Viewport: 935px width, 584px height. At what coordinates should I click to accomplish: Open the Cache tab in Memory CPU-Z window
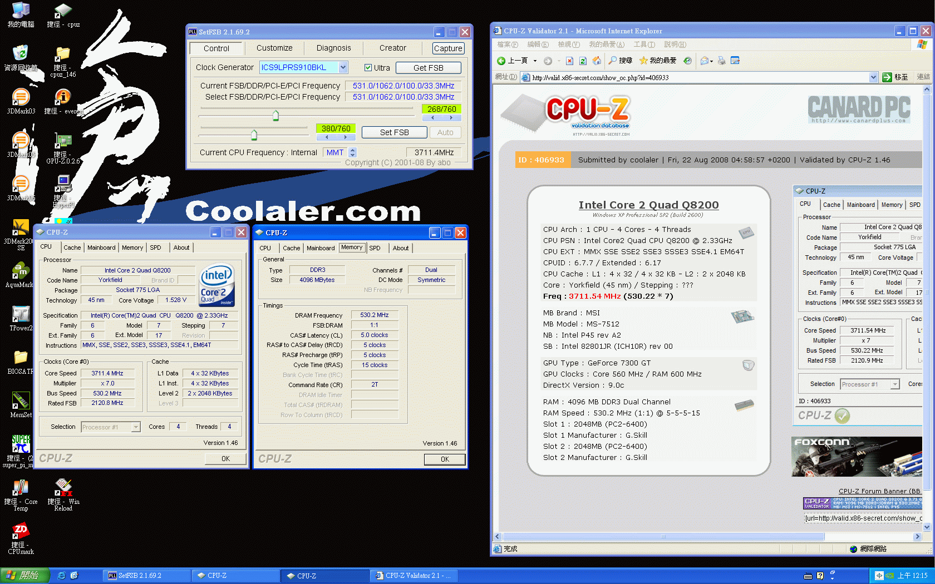[x=291, y=248]
